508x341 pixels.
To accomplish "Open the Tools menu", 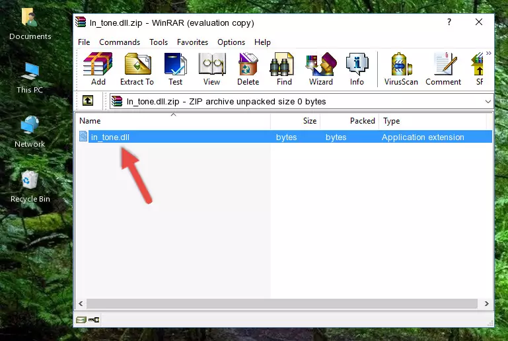I will pyautogui.click(x=159, y=42).
